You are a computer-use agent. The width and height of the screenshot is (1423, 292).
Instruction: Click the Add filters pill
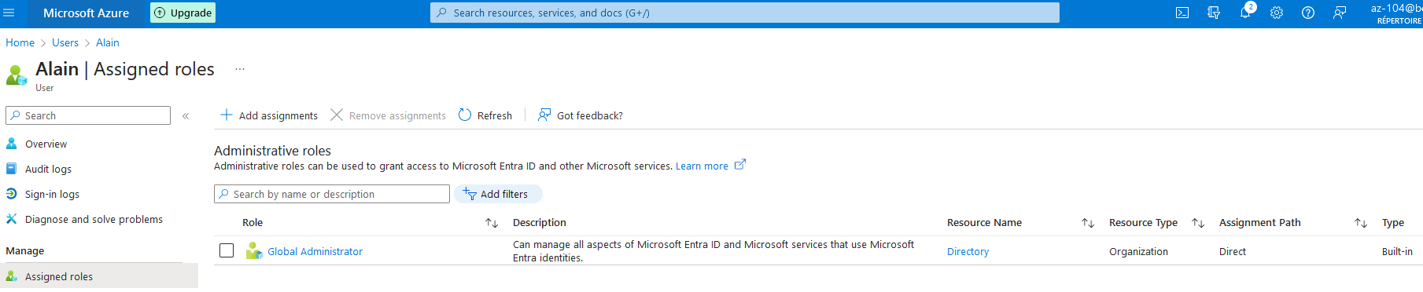tap(498, 194)
